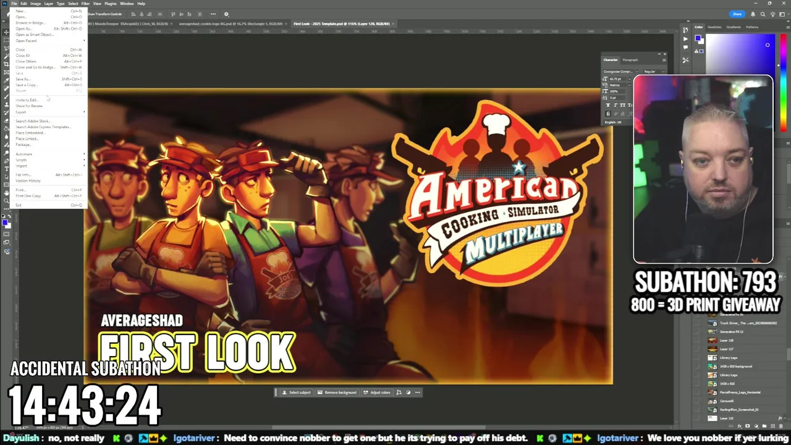Click the create new layer icon

tap(772, 426)
